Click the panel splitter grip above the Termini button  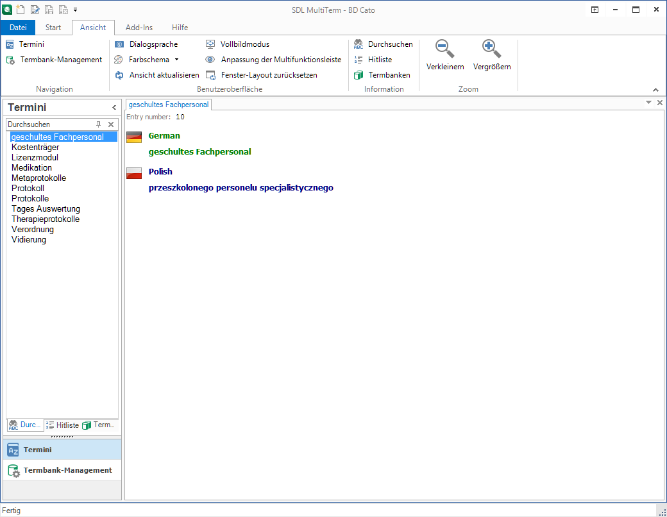click(x=62, y=437)
